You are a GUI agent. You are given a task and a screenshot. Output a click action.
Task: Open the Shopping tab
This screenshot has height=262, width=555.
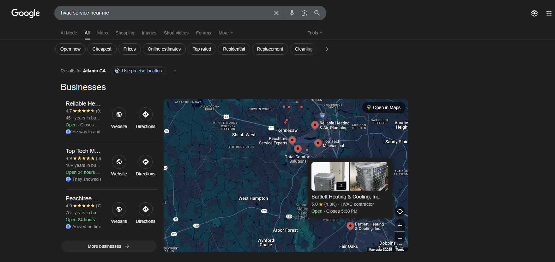click(x=125, y=33)
